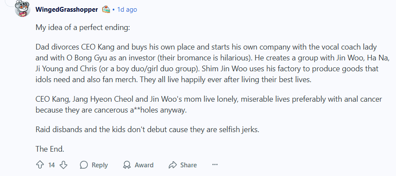The image size is (396, 176).
Task: Open the three-dot more options menu
Action: click(x=214, y=165)
